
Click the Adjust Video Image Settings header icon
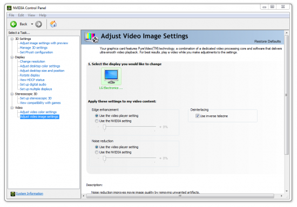tap(91, 37)
